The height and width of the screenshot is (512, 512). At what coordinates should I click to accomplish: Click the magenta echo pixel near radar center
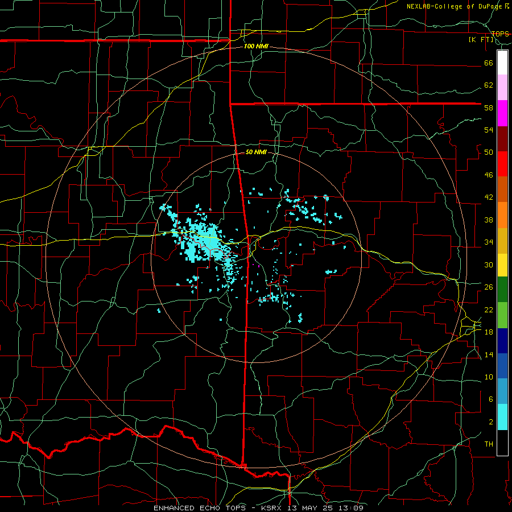point(259,266)
